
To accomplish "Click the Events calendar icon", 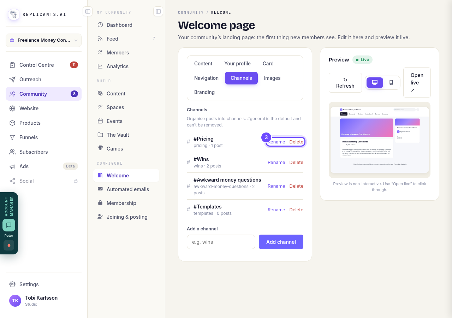I will click(100, 121).
